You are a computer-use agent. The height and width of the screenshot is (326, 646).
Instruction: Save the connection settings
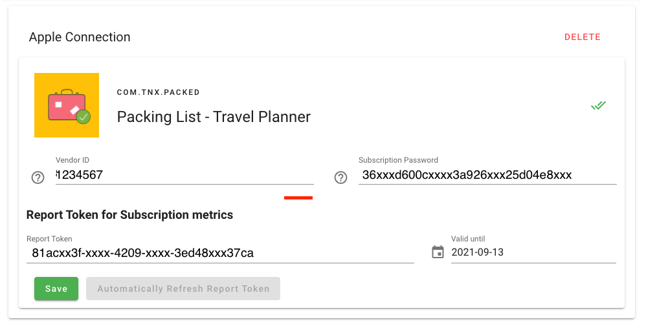click(56, 289)
